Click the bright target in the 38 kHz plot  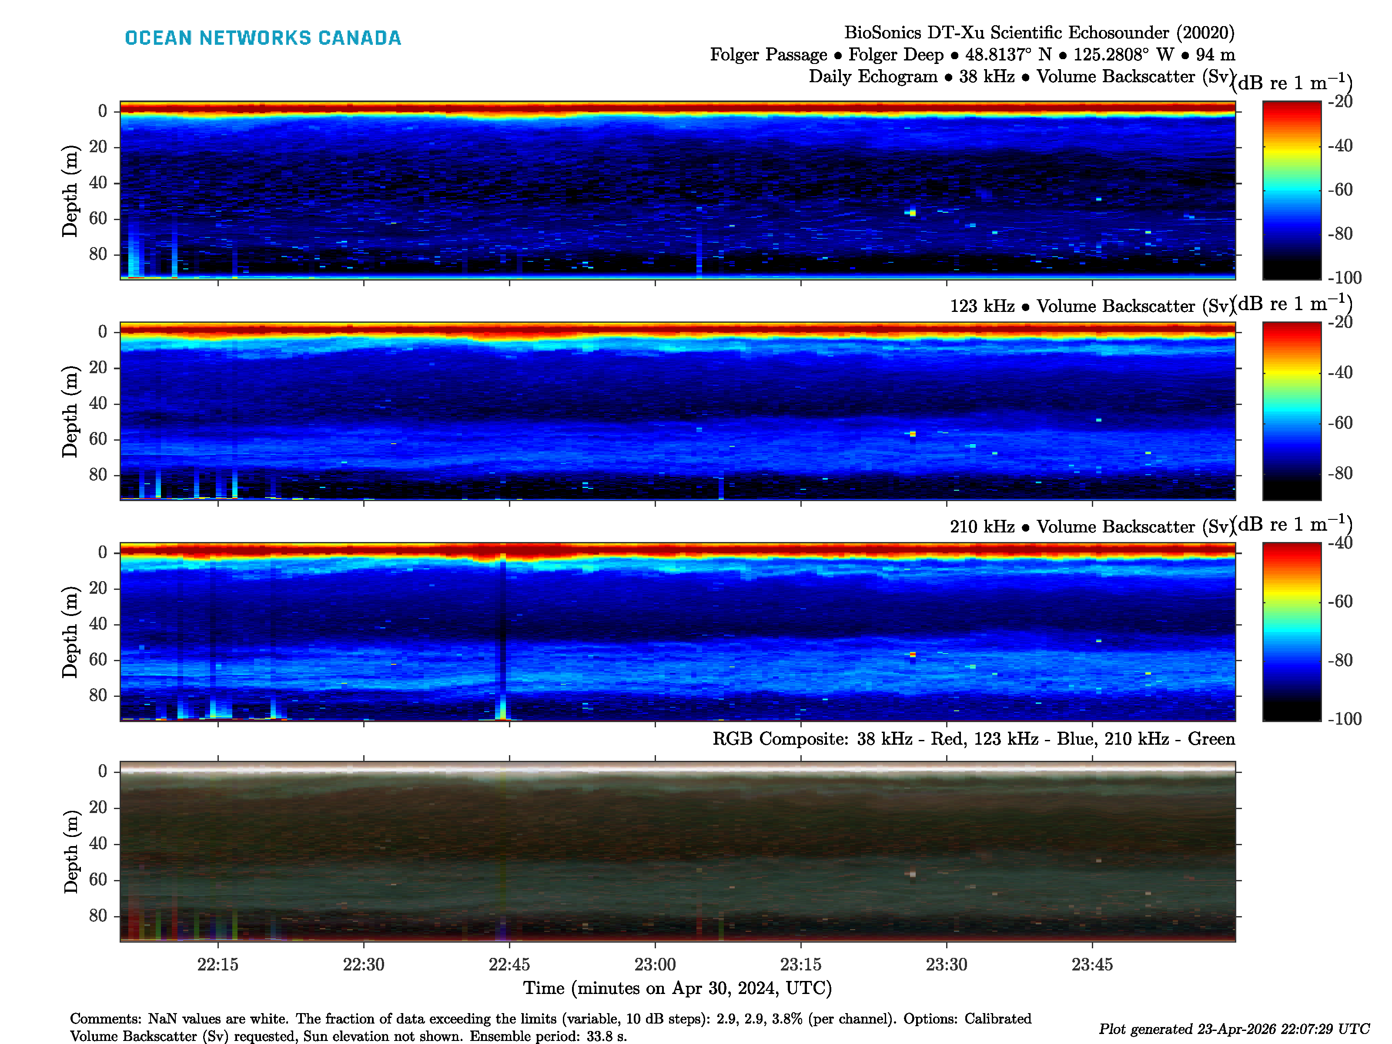point(913,213)
